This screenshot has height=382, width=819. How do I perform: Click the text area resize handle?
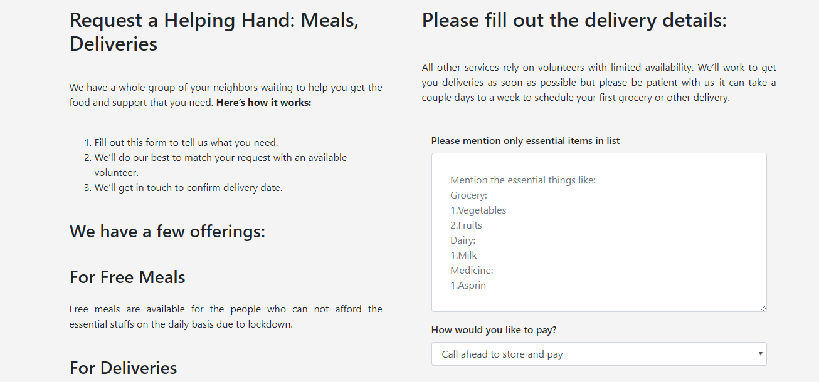click(763, 308)
